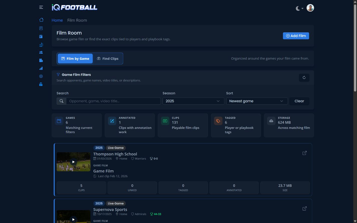Click trophy icon beside 0-0 score

click(151, 158)
